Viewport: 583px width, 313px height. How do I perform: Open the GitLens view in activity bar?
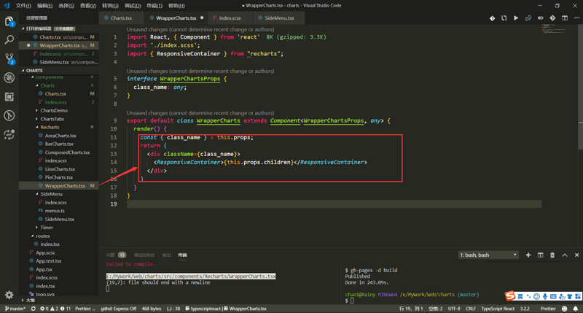point(9,115)
